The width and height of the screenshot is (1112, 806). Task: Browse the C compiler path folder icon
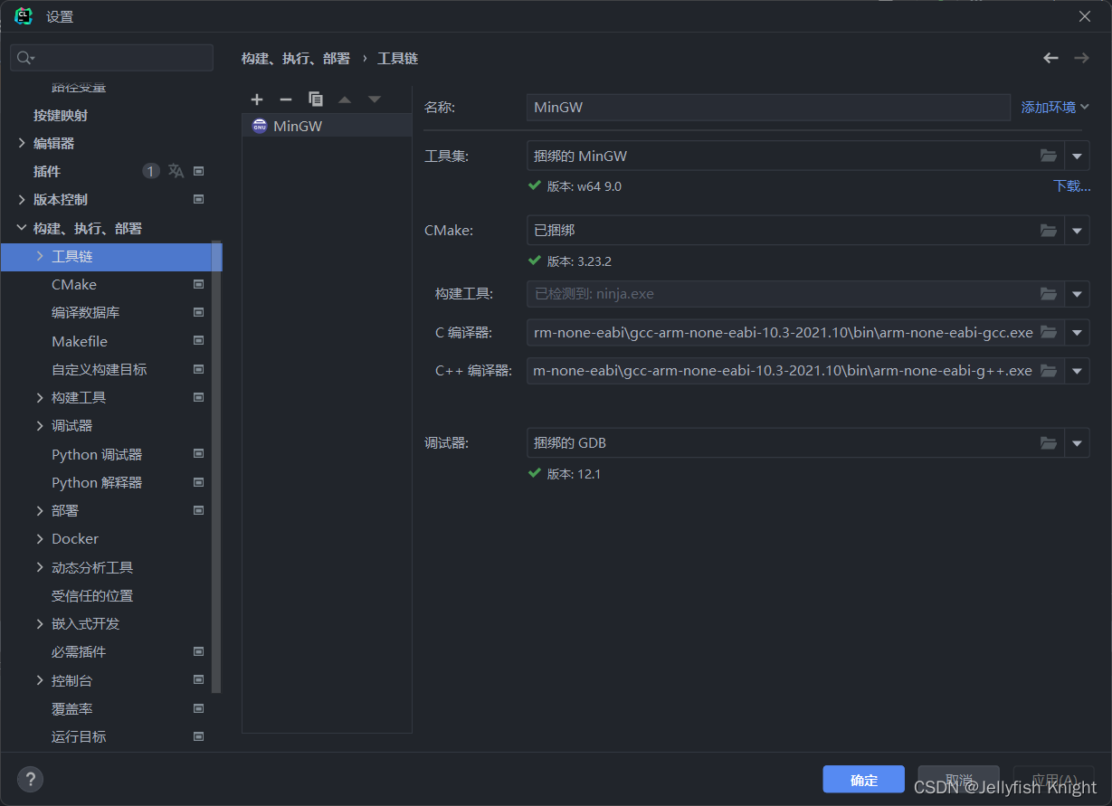[1048, 332]
